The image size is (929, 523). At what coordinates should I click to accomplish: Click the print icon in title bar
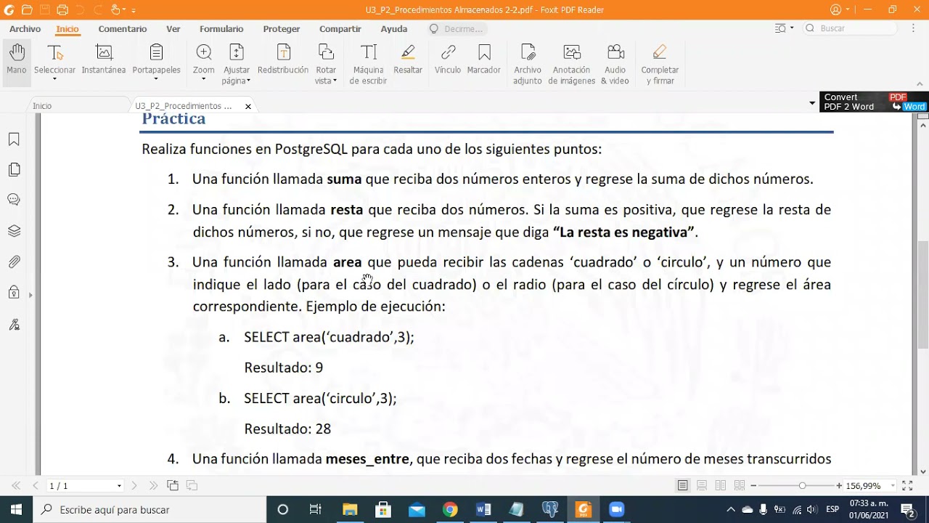tap(62, 10)
